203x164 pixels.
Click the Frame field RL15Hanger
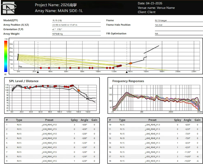[179, 20]
